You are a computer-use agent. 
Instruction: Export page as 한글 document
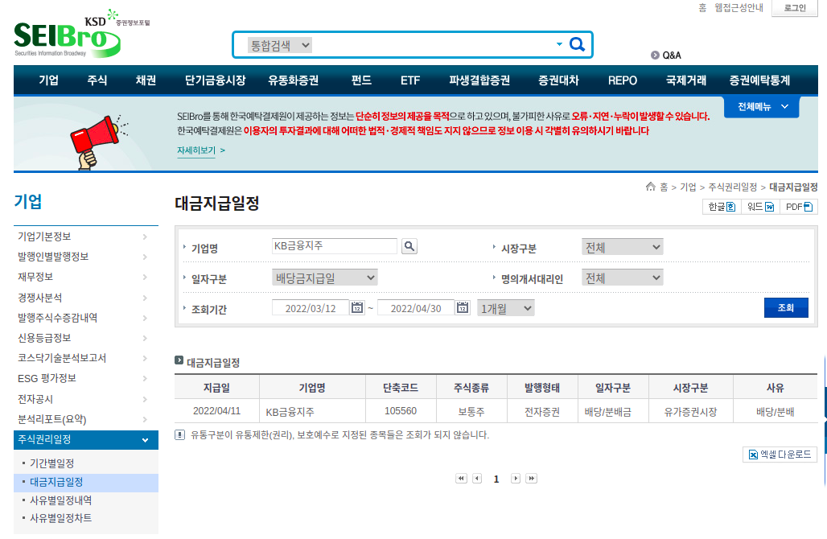coord(722,207)
